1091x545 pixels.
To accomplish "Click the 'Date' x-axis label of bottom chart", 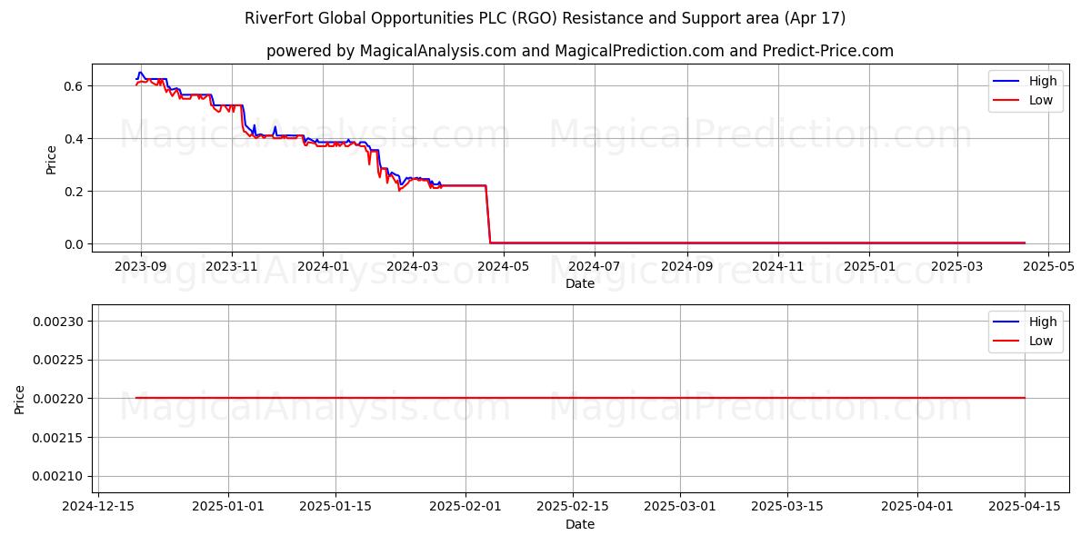I will [x=580, y=524].
